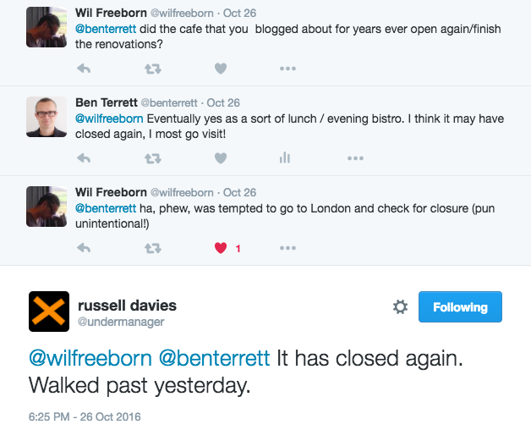Open the gear settings menu for russell davies
This screenshot has height=430, width=531.
(400, 307)
